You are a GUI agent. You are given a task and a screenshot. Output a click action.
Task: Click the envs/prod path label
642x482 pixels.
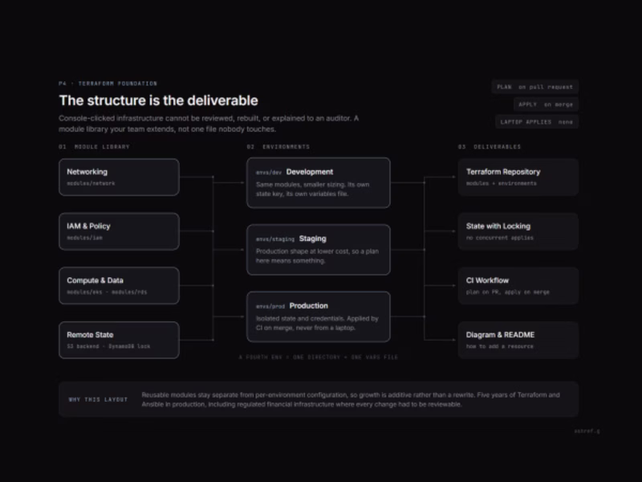coord(270,306)
